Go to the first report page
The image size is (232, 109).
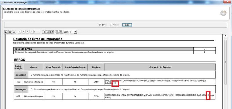pos(20,32)
